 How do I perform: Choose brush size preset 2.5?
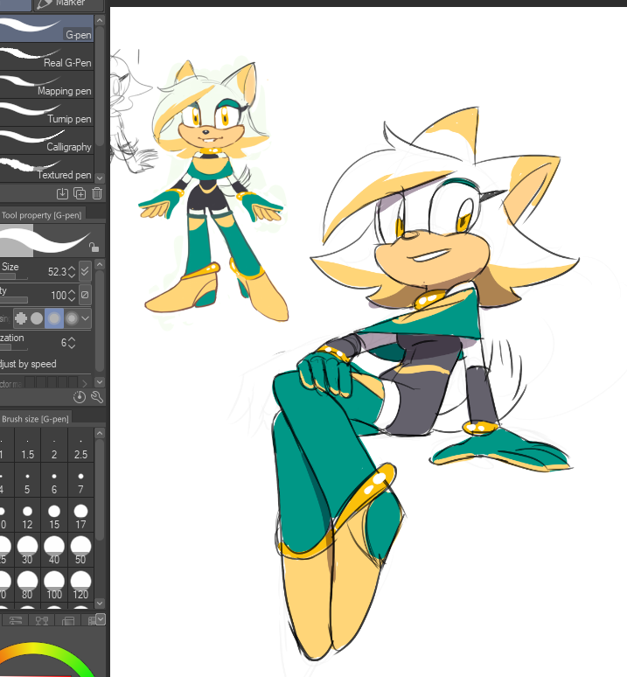click(80, 446)
